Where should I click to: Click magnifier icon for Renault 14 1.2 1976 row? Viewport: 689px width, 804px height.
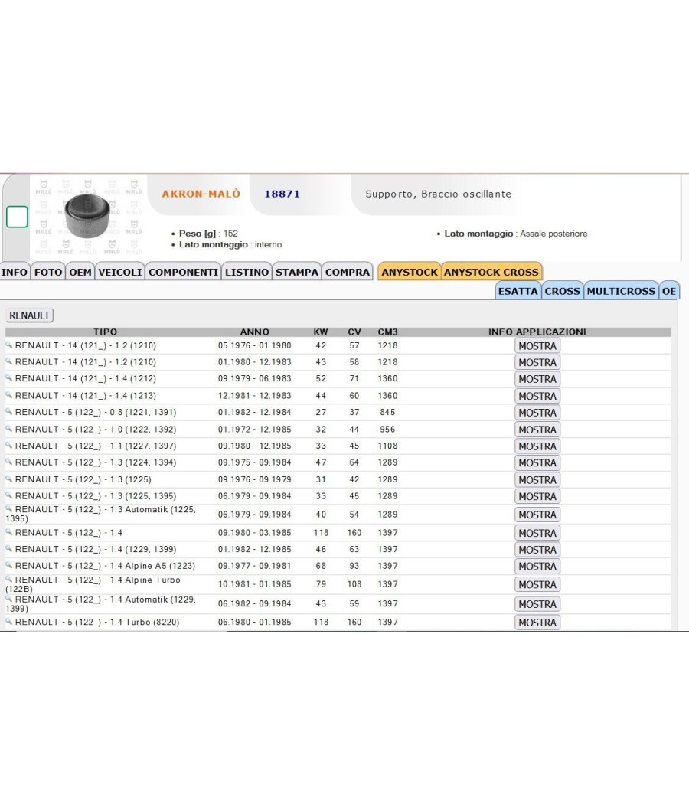8,345
